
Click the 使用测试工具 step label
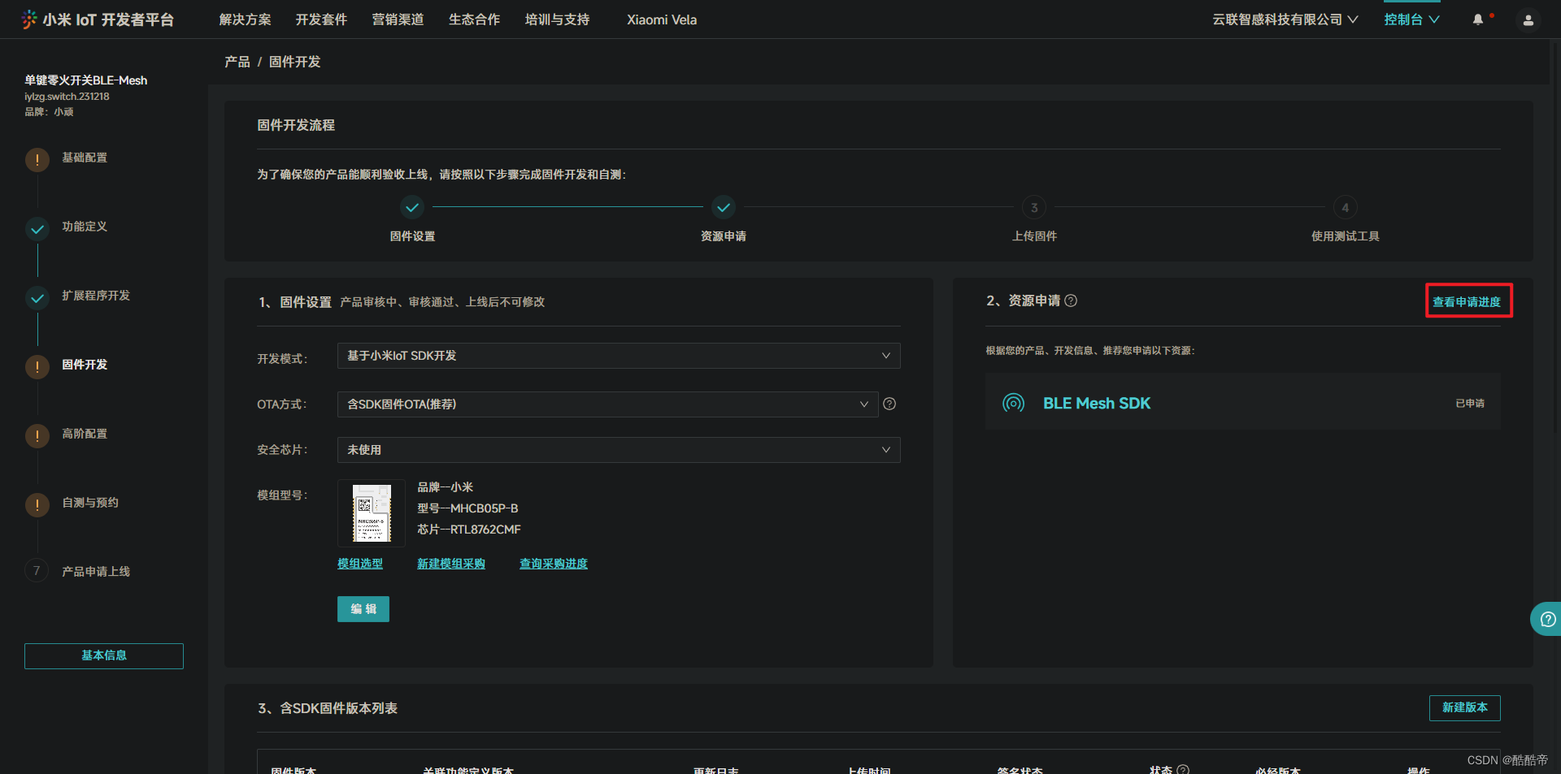click(x=1346, y=236)
